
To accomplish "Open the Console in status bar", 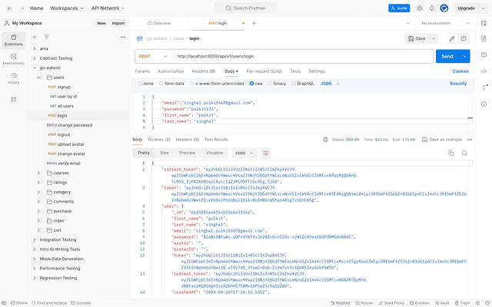I will pos(81,303).
